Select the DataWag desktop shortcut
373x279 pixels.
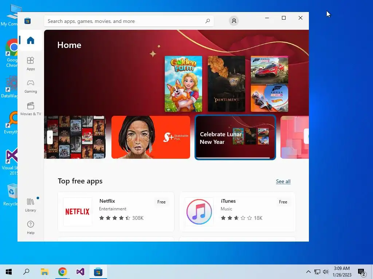pos(9,87)
